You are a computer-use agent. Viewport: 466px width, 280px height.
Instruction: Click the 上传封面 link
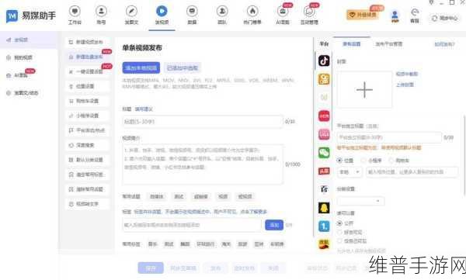tap(405, 85)
